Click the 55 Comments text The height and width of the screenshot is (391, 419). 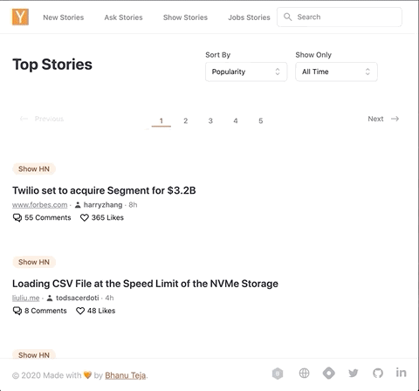[48, 217]
